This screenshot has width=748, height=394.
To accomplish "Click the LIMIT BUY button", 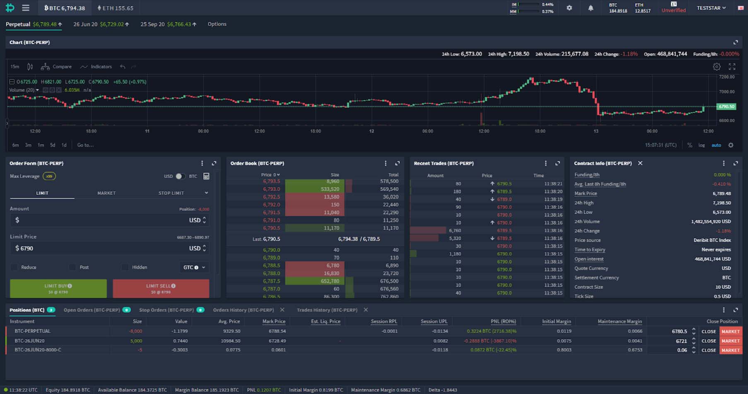I will pyautogui.click(x=58, y=288).
